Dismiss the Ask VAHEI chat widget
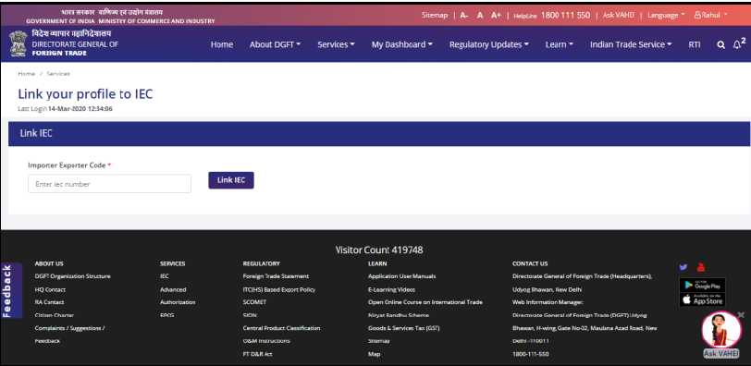Screen dimensions: 751x366 [741, 315]
